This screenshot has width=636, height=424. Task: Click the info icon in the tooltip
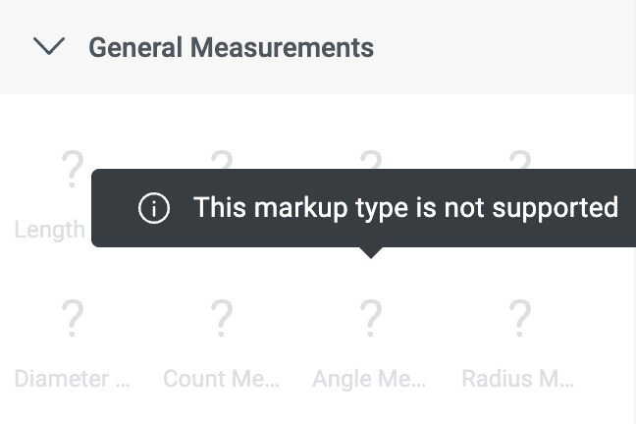pos(154,208)
